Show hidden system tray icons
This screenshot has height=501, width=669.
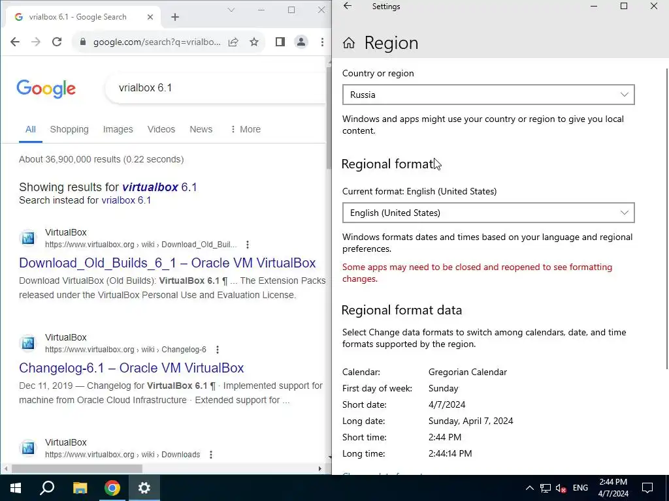pyautogui.click(x=529, y=488)
